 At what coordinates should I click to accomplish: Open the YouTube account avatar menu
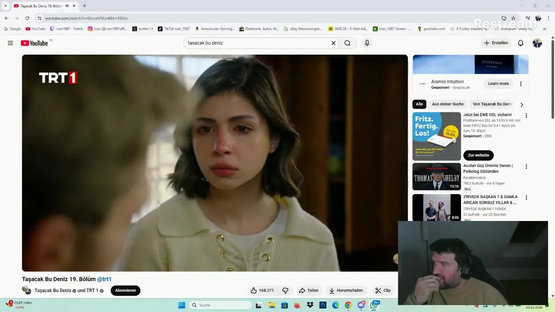tap(537, 43)
